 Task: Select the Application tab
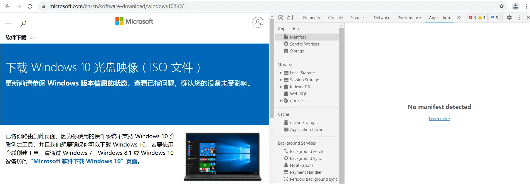(x=439, y=17)
